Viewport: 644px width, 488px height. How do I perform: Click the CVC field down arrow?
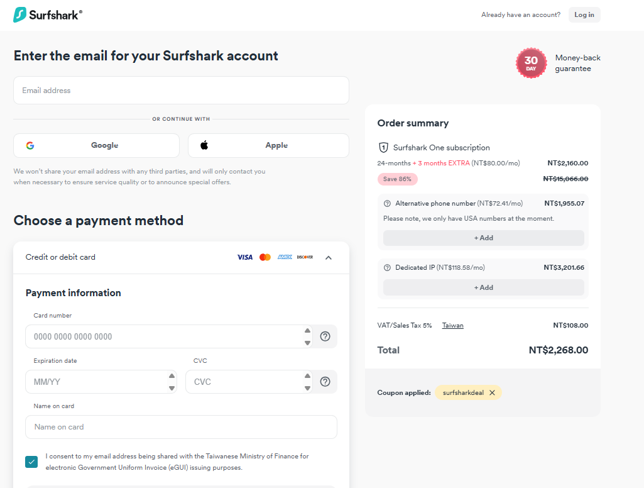[x=307, y=388]
